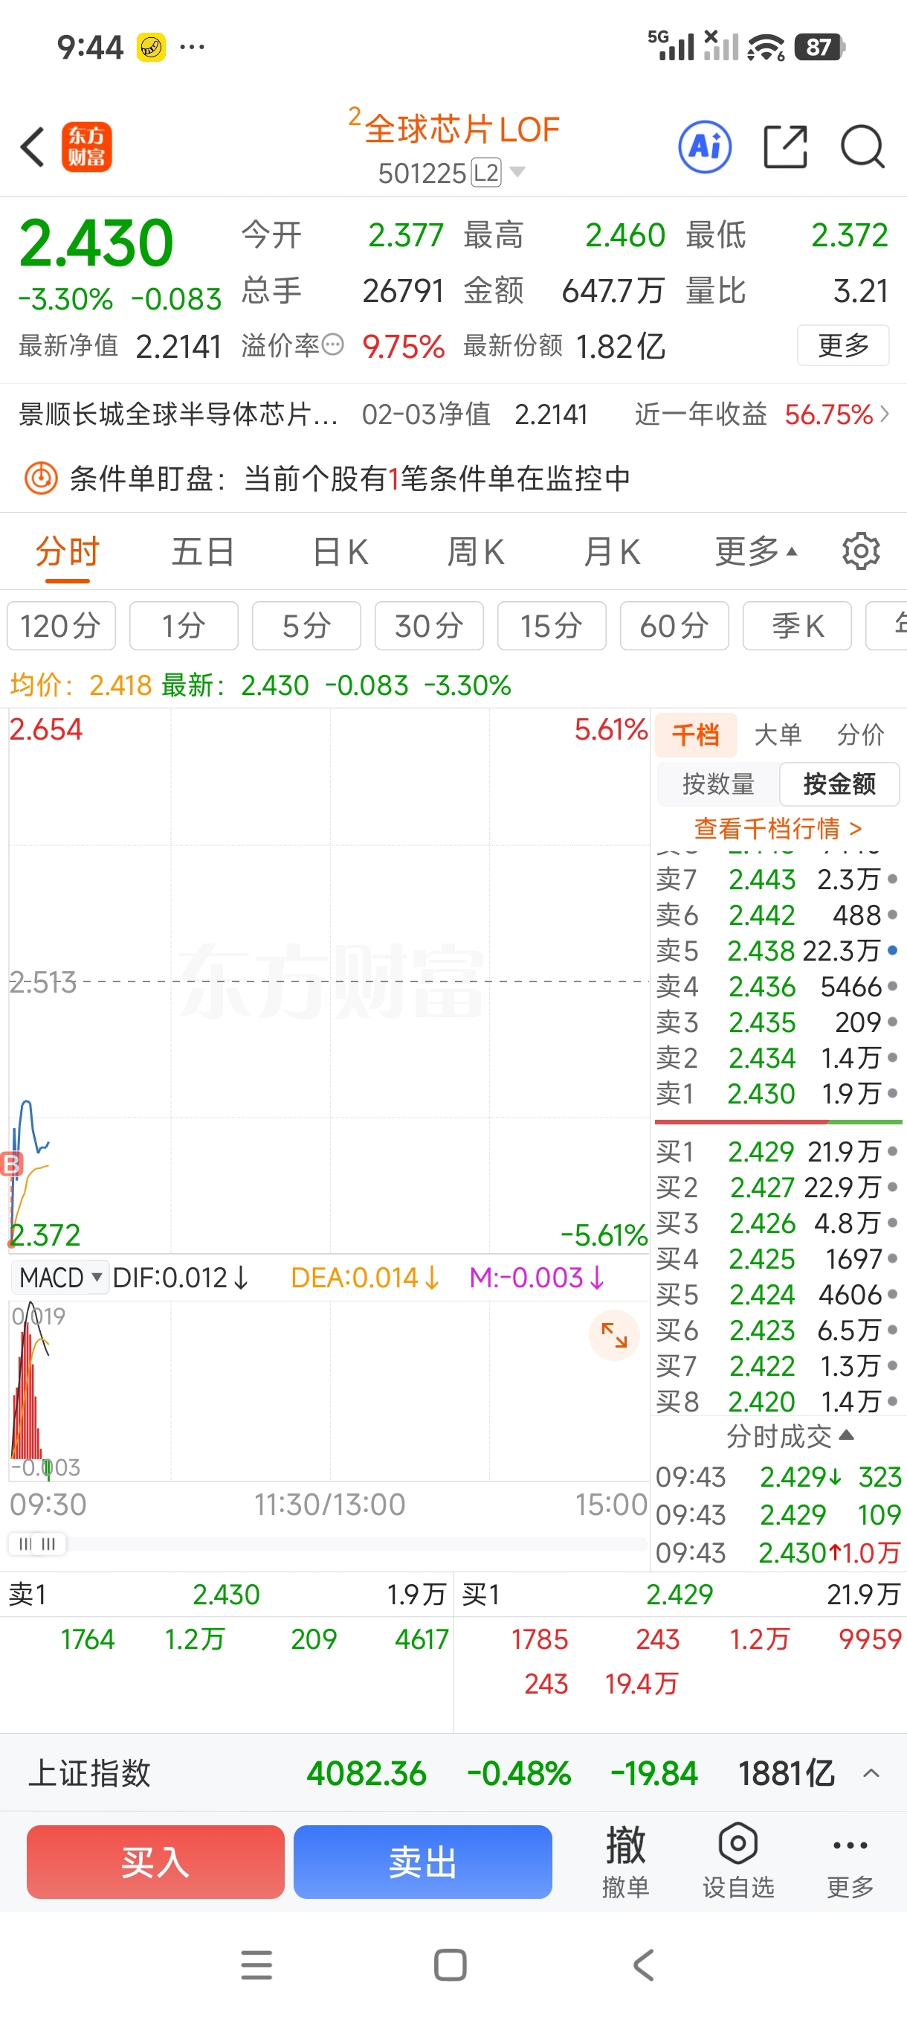Open 景顺长城全球半导体芯片 fund link
This screenshot has height=2018, width=907.
(x=178, y=414)
